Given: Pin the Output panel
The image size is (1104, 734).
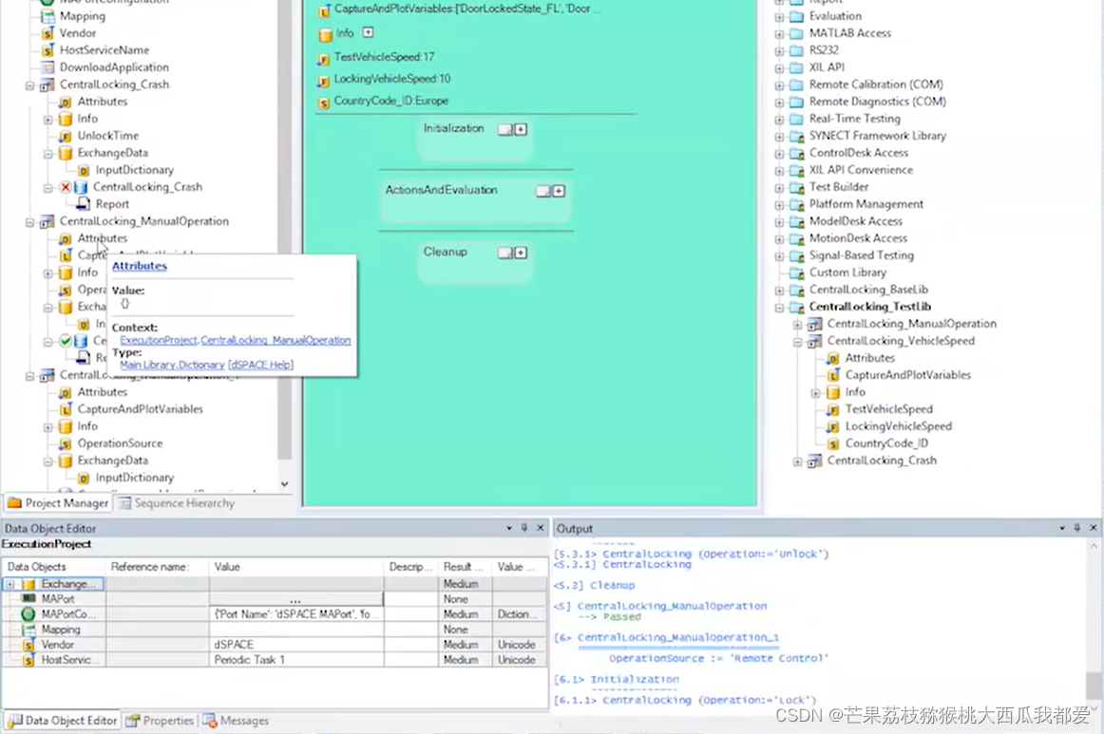Looking at the screenshot, I should [x=1076, y=528].
